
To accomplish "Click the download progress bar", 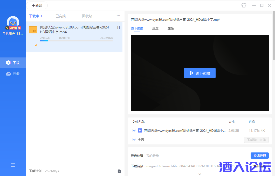I will (76, 41).
